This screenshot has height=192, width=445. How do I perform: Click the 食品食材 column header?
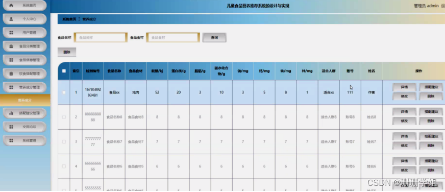pos(136,71)
